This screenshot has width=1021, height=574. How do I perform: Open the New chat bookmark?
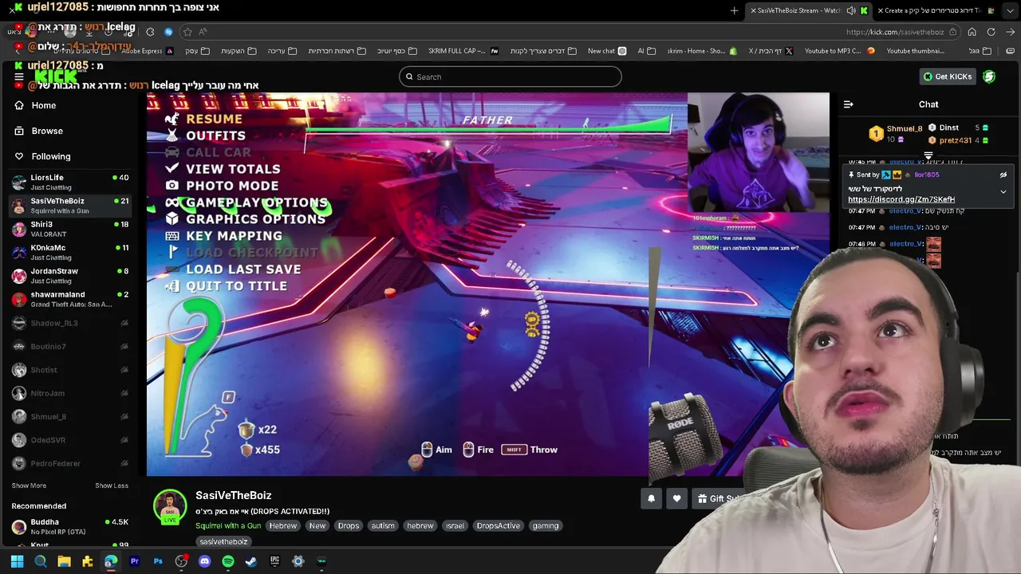click(x=607, y=51)
